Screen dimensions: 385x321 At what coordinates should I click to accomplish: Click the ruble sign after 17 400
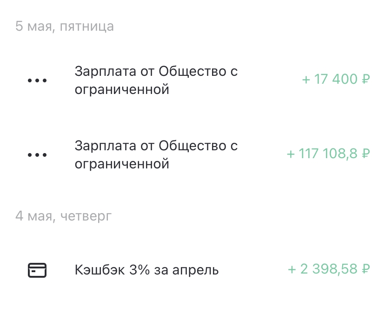click(x=365, y=80)
